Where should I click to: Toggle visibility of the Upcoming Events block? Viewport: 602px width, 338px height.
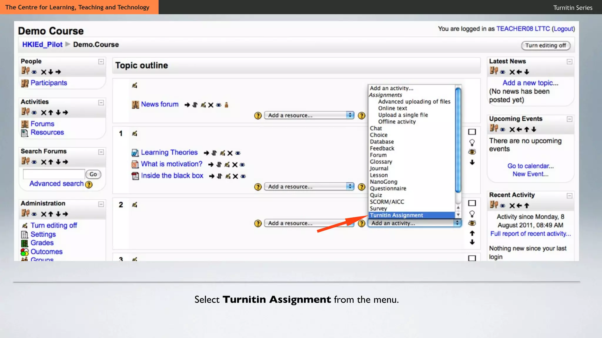(x=503, y=129)
